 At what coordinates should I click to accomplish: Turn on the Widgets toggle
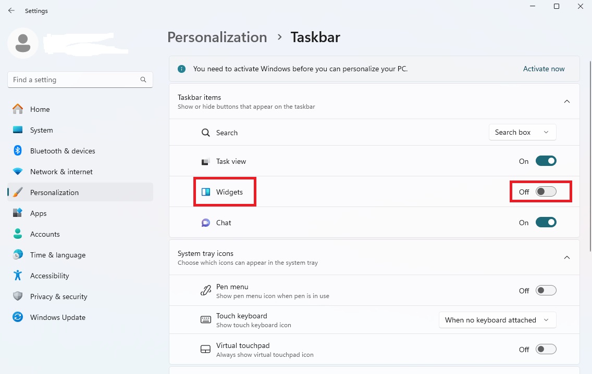[546, 191]
